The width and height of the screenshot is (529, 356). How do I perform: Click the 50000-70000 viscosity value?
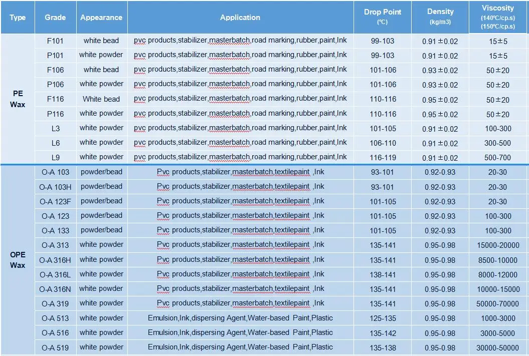click(498, 303)
